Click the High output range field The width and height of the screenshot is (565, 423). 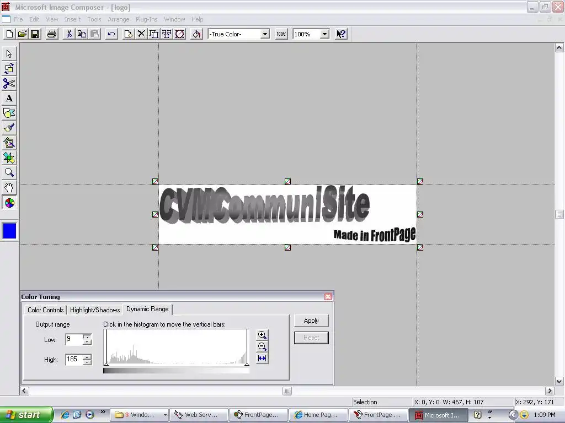(74, 359)
